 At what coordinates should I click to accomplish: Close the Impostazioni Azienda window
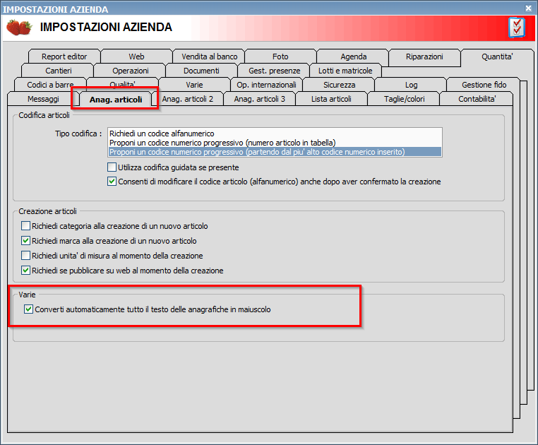click(x=528, y=8)
